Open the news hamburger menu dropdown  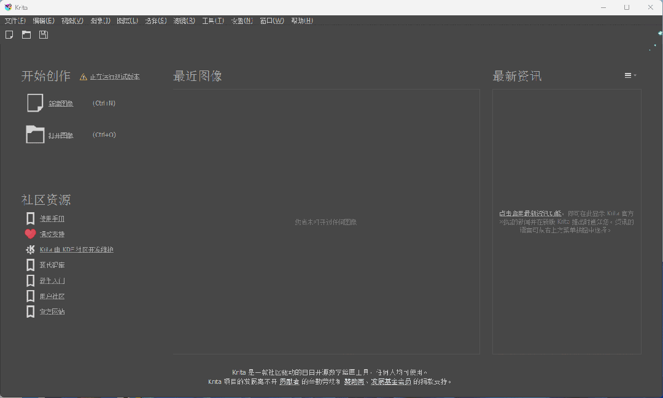click(630, 75)
